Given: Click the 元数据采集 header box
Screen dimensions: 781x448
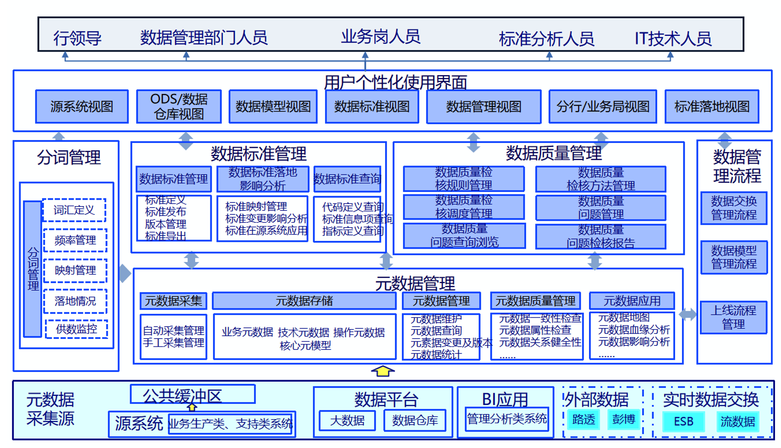Looking at the screenshot, I should pos(173,301).
